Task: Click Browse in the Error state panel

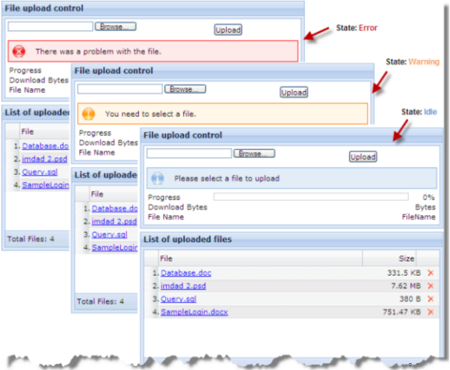Action: click(x=115, y=27)
